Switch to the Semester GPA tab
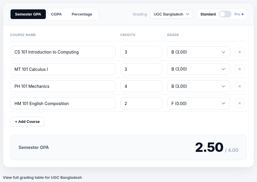 pyautogui.click(x=28, y=14)
